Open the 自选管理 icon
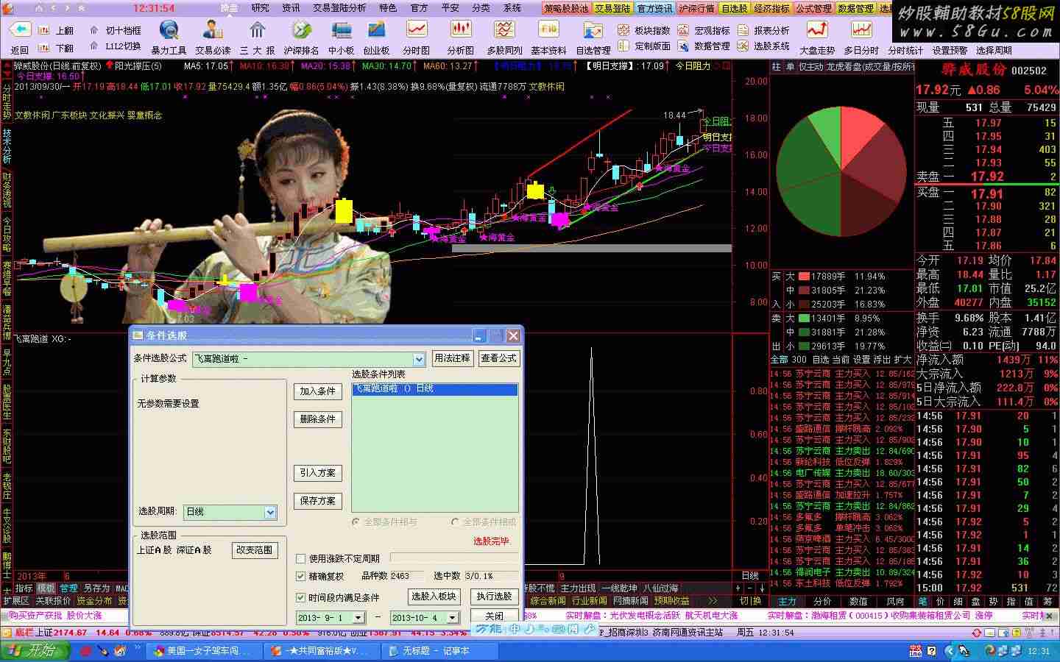Viewport: 1060px width, 662px height. pyautogui.click(x=593, y=30)
